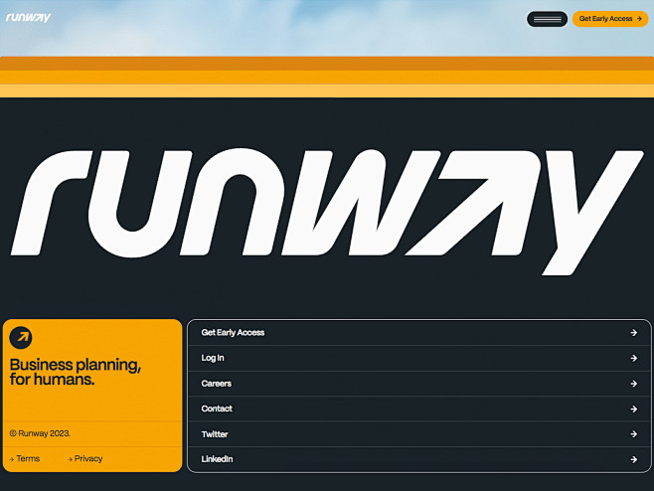
Task: Click arrow icon on LinkedIn row
Action: click(x=633, y=459)
